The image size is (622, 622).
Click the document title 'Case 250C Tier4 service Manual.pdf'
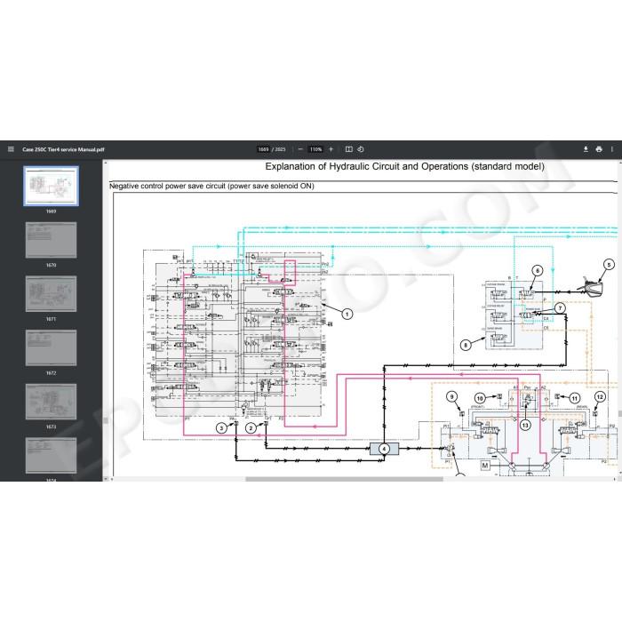(x=63, y=149)
